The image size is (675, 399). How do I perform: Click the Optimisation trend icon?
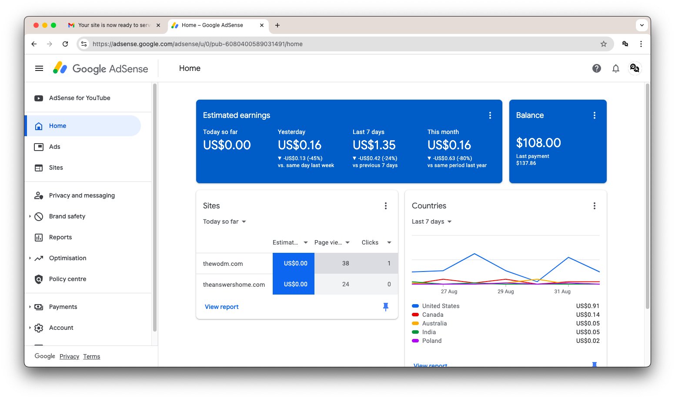39,258
